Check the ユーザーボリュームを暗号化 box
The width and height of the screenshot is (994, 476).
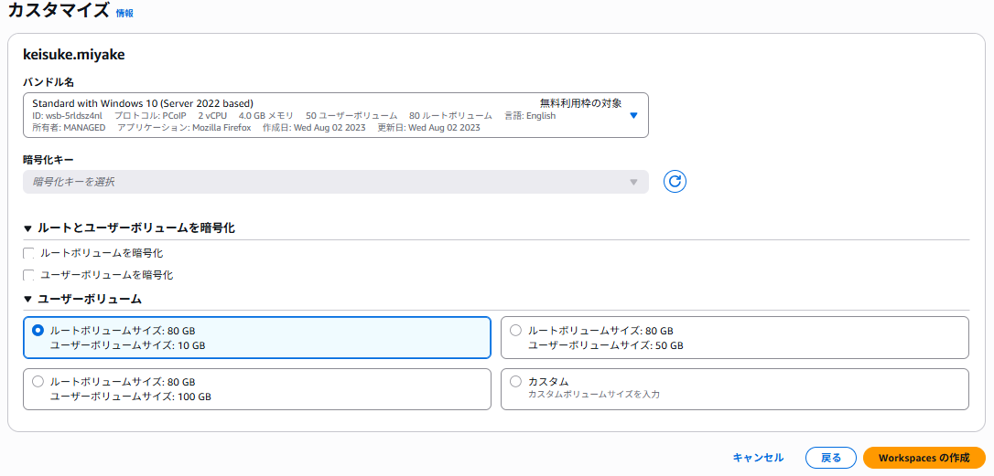click(29, 275)
